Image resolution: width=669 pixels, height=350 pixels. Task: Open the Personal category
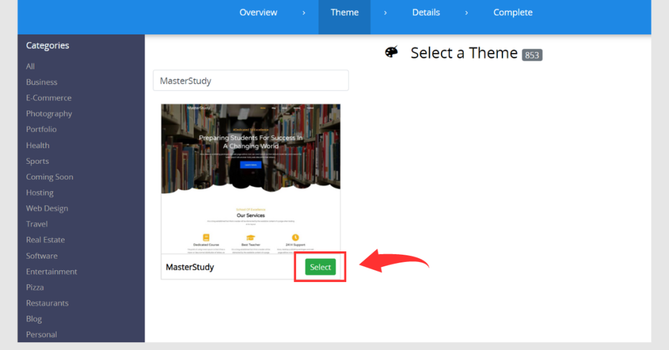click(x=41, y=334)
